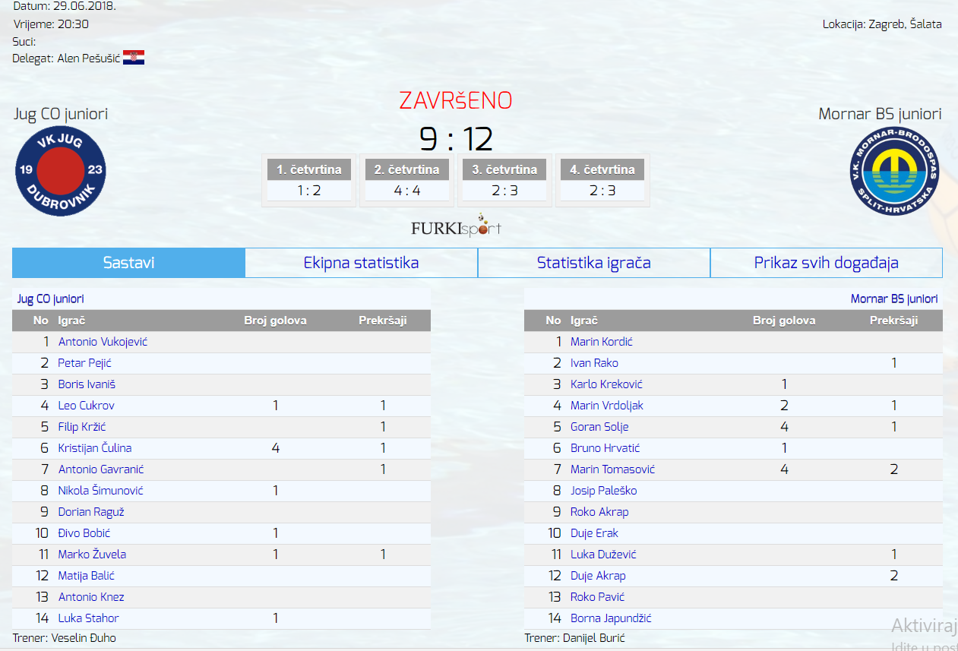958x651 pixels.
Task: Select the 4. četvrtina quarter box
Action: [x=602, y=180]
